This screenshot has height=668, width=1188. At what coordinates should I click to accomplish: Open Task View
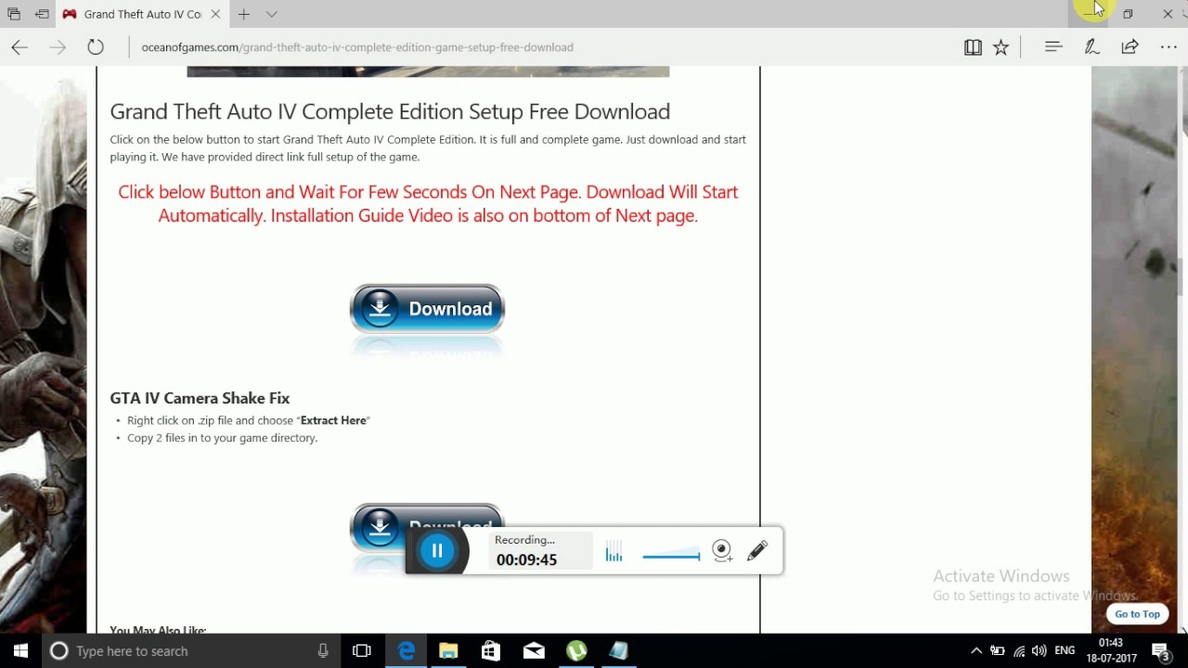coord(362,651)
